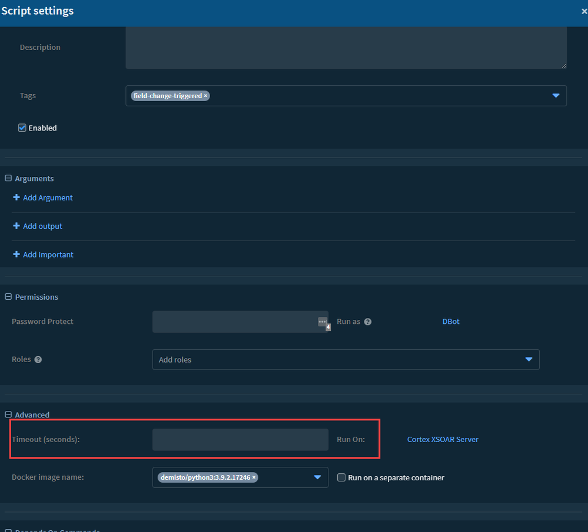
Task: Enable Run on a separate container
Action: 341,478
